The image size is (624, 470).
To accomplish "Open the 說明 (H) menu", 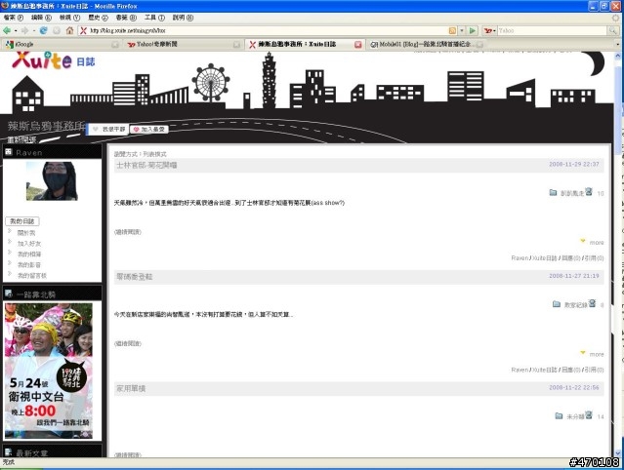I will coord(183,18).
